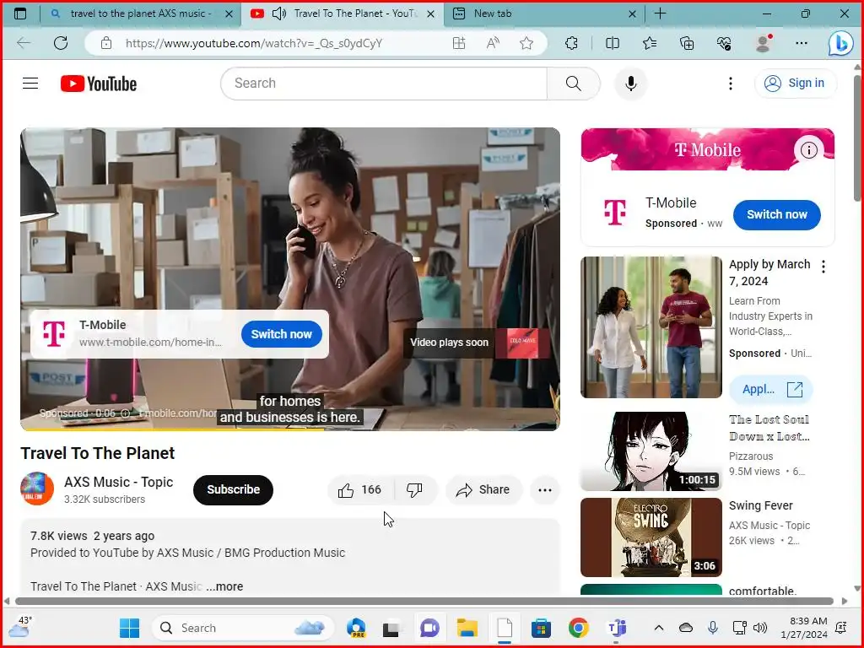Start voice search with the microphone icon
864x648 pixels.
click(x=631, y=84)
